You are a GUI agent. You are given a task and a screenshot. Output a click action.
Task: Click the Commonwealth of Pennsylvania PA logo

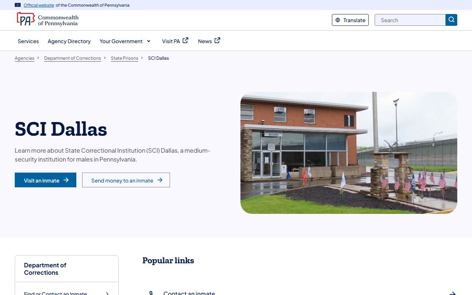tap(47, 20)
